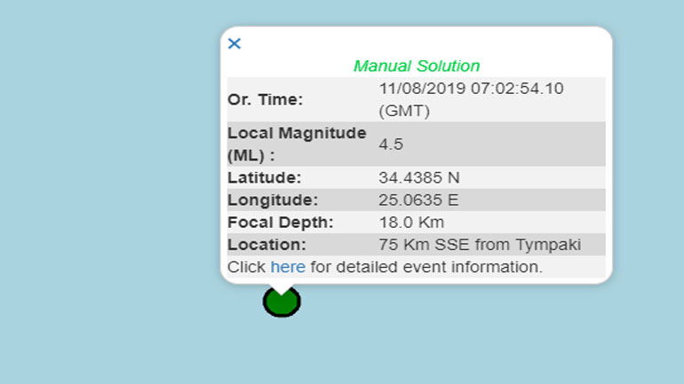Close the earthquake info popup
Image resolution: width=684 pixels, height=384 pixels.
(x=235, y=43)
